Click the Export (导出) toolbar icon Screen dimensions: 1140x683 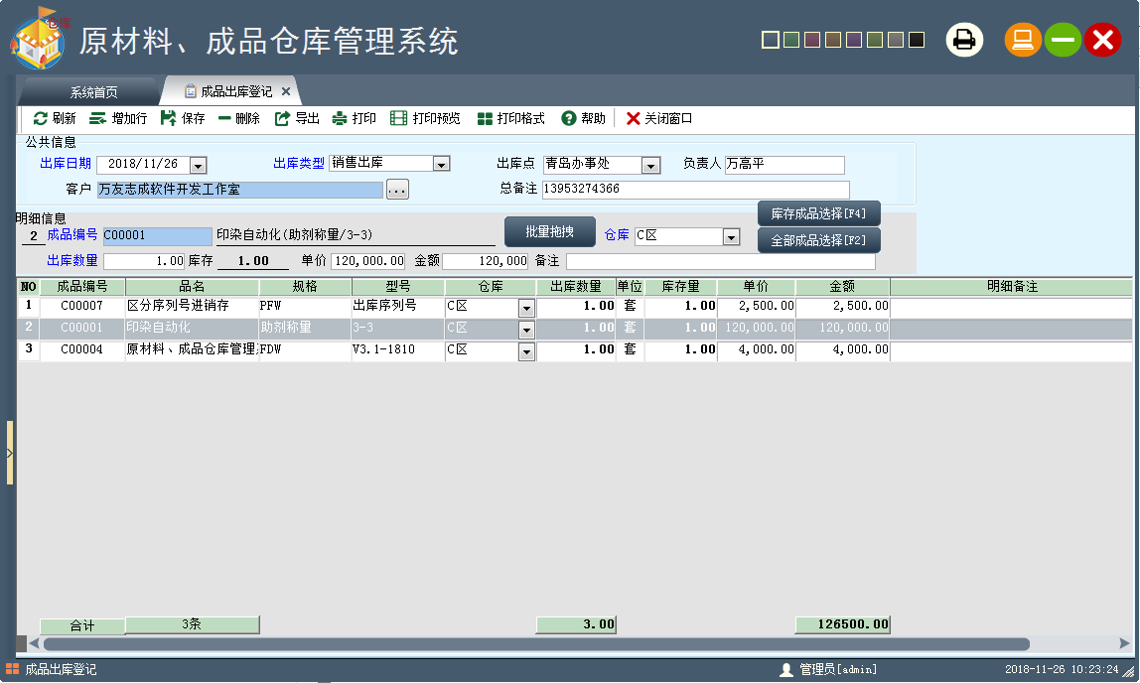283,118
